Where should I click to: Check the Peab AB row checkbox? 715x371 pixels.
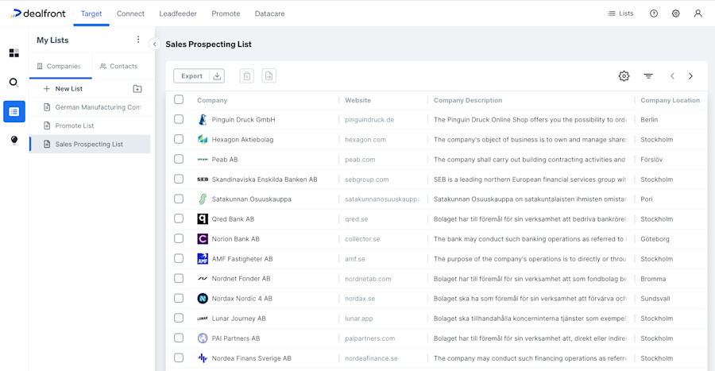[x=179, y=159]
